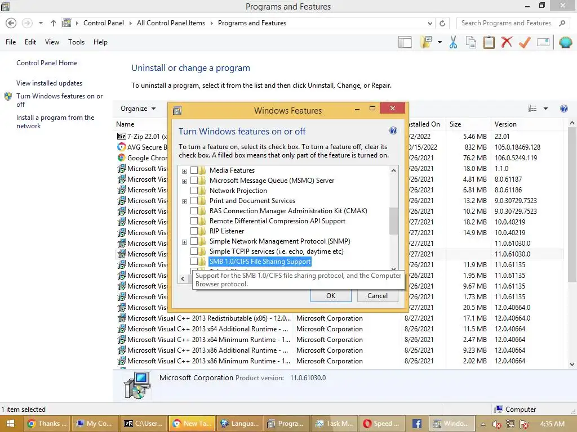577x432 pixels.
Task: Open the Move to dropdown arrow in toolbar
Action: [440, 42]
